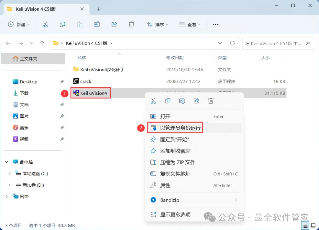Choose 添加到收藏夹 in the context menu
The image size is (319, 230).
pyautogui.click(x=194, y=151)
